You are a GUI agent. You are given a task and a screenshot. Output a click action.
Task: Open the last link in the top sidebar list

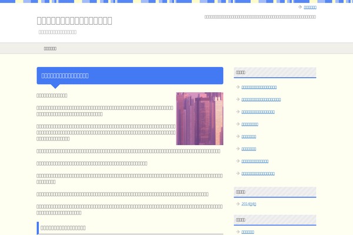258,174
